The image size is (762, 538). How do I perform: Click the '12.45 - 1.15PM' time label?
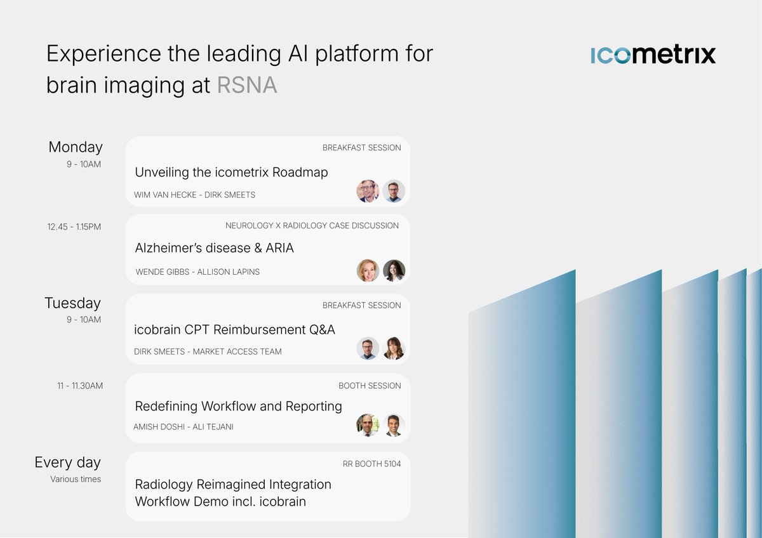coord(74,226)
